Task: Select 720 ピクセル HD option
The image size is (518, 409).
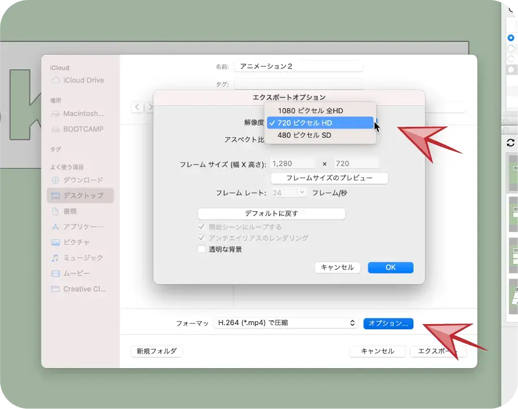Action: (305, 123)
